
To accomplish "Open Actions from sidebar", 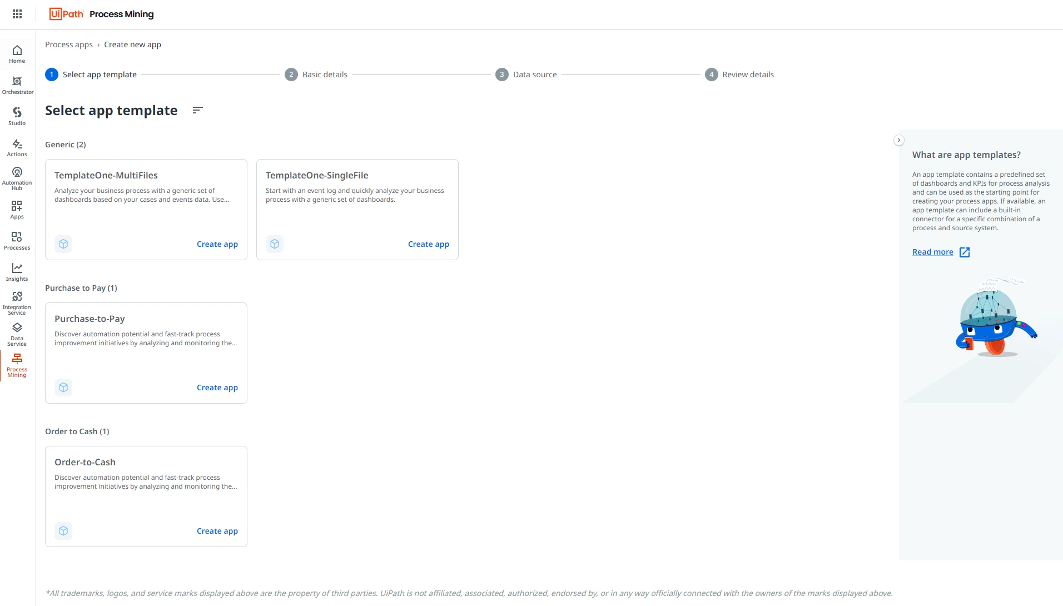I will 17,148.
